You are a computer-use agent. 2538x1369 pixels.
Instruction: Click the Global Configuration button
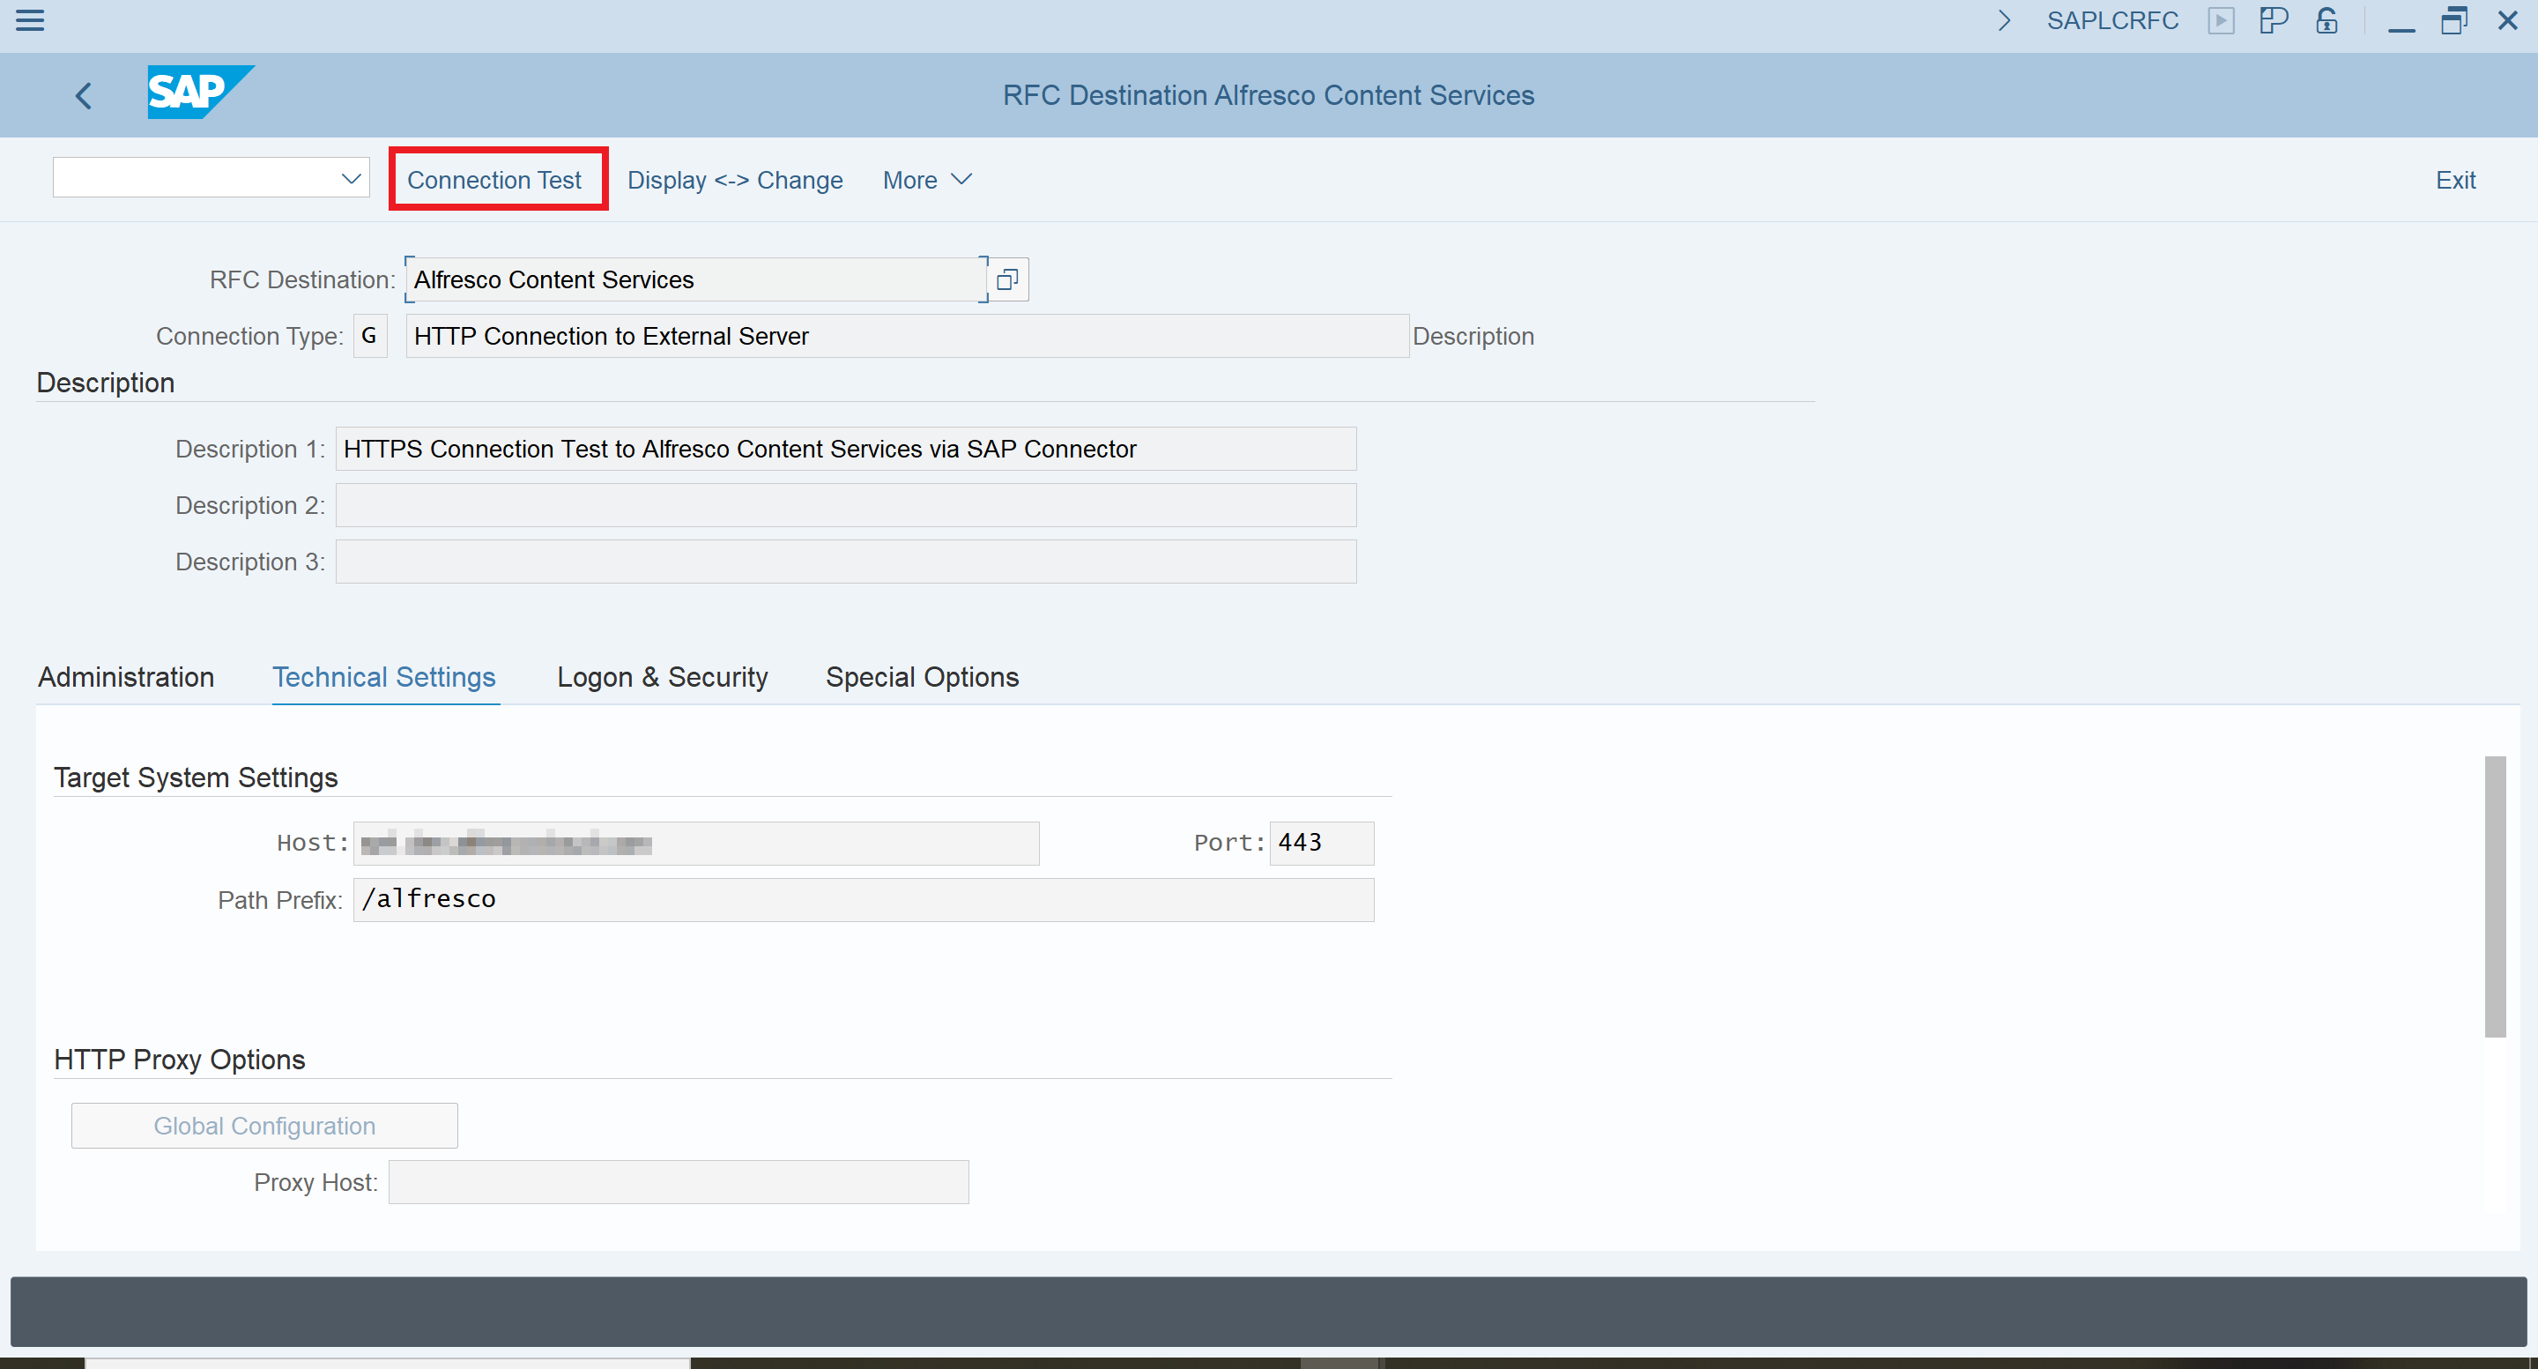click(x=264, y=1126)
